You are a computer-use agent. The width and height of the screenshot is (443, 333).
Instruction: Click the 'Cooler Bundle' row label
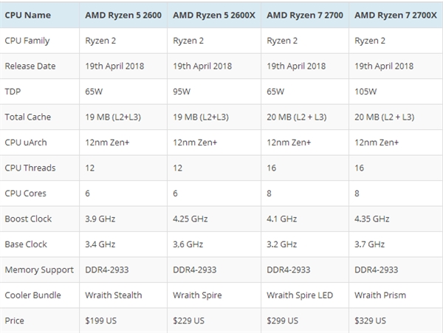32,295
